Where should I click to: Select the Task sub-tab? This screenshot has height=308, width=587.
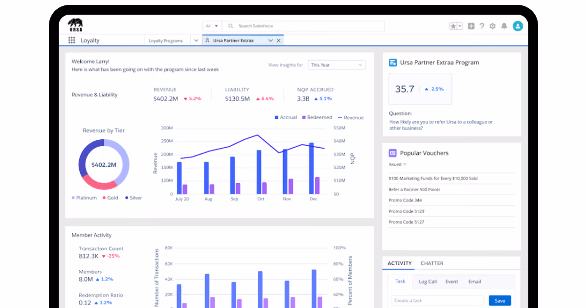(x=400, y=281)
